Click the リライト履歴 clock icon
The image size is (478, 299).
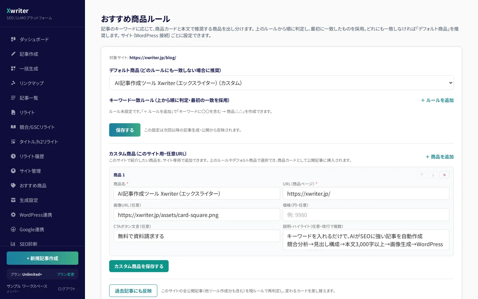tap(13, 156)
